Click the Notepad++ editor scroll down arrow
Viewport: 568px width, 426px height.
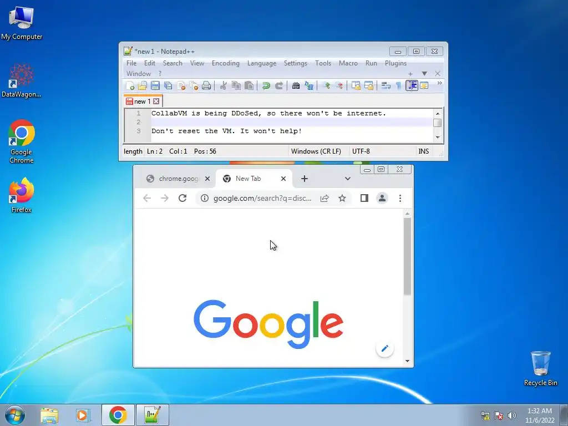pyautogui.click(x=438, y=138)
